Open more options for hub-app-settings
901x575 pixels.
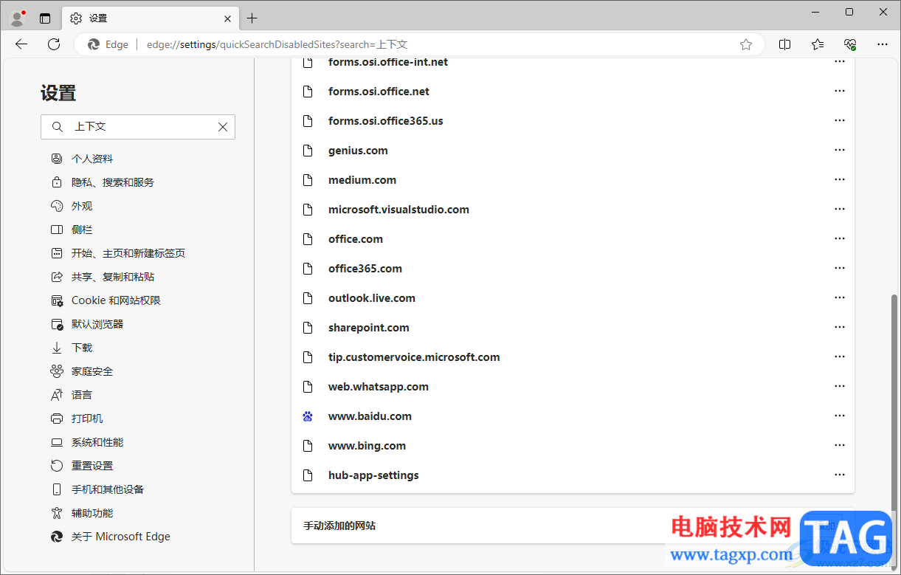click(839, 475)
